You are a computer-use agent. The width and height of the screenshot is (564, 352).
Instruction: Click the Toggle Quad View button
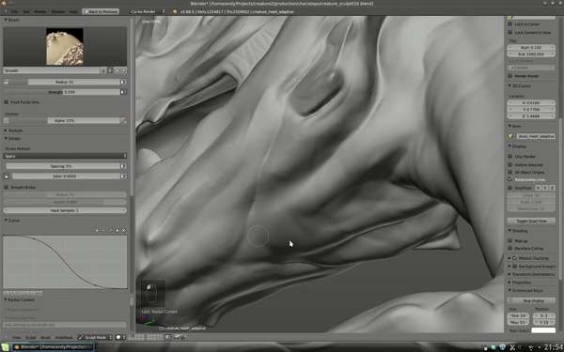click(x=531, y=221)
